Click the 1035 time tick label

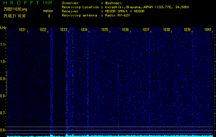tap(105, 29)
